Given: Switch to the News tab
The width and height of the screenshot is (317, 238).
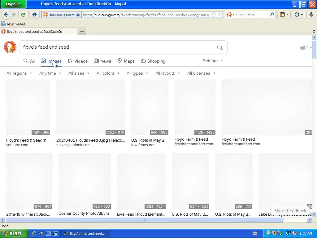Looking at the screenshot, I should pyautogui.click(x=102, y=61).
